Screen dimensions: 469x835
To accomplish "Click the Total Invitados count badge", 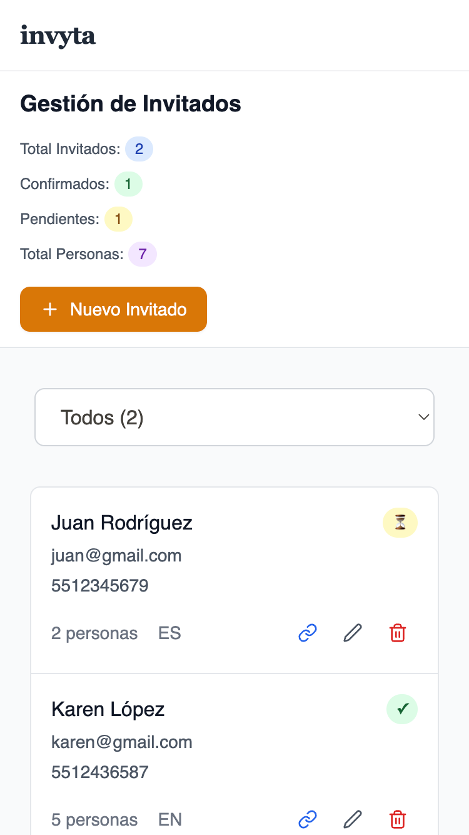I will coord(139,149).
